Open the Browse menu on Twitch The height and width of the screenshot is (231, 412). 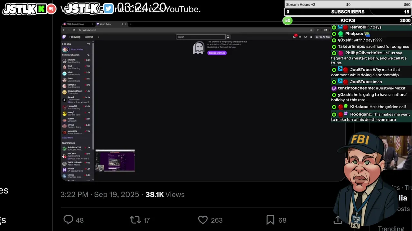pos(89,37)
